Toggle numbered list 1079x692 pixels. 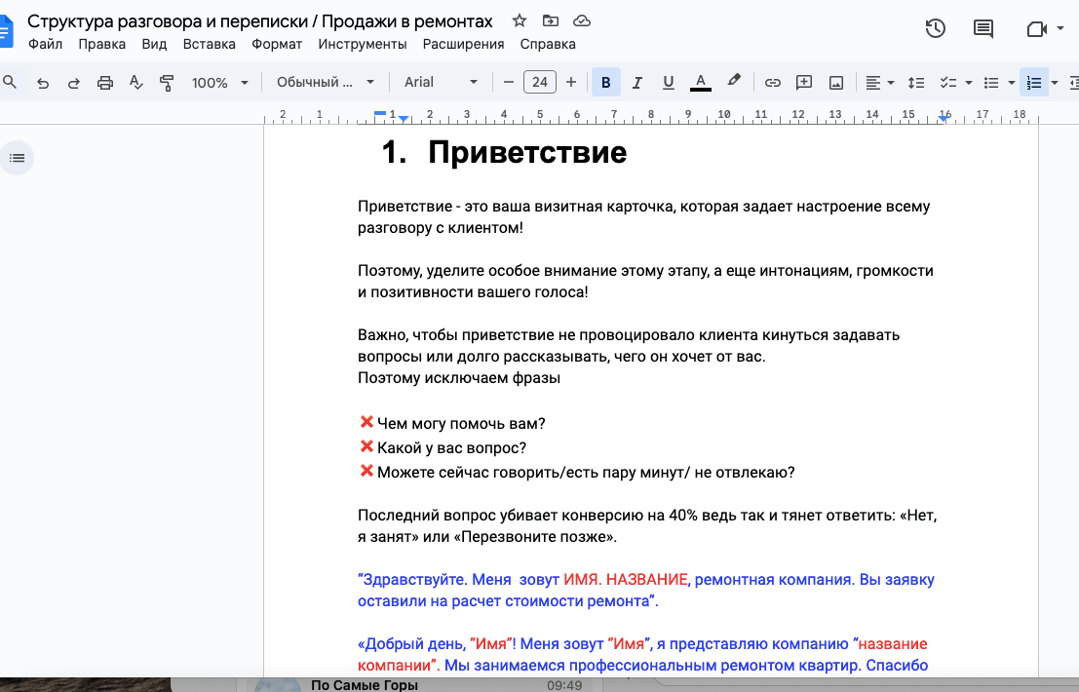coord(1034,83)
